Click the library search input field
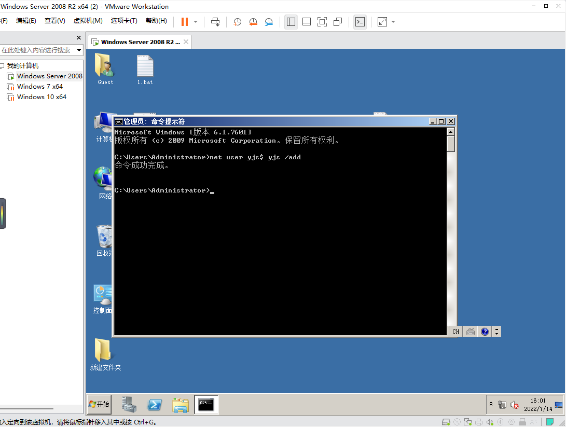 pyautogui.click(x=37, y=50)
